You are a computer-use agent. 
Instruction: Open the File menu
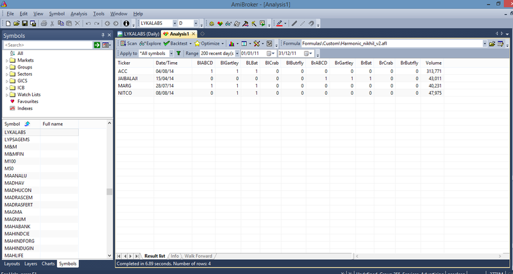click(x=10, y=13)
